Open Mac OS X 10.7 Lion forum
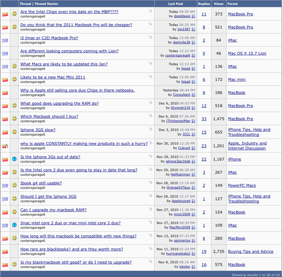Viewport: 283px width, 277px height. (x=247, y=53)
